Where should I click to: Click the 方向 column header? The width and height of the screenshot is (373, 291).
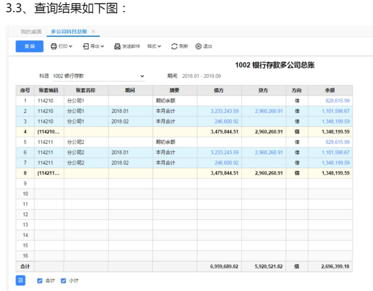click(297, 90)
